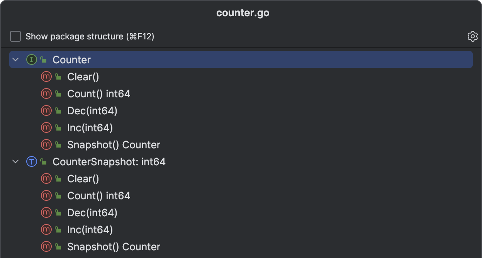
Task: Select the Counter interface row
Action: click(71, 60)
